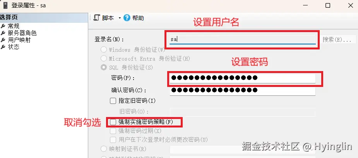Click wrench icon beside 用户映射
358x158 pixels.
tap(3, 40)
